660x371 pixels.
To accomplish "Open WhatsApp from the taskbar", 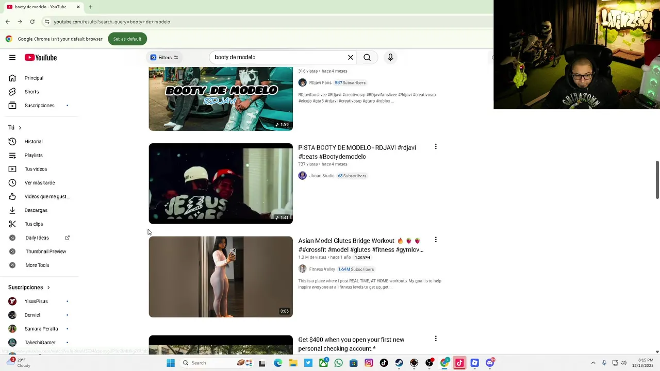I will pos(338,363).
